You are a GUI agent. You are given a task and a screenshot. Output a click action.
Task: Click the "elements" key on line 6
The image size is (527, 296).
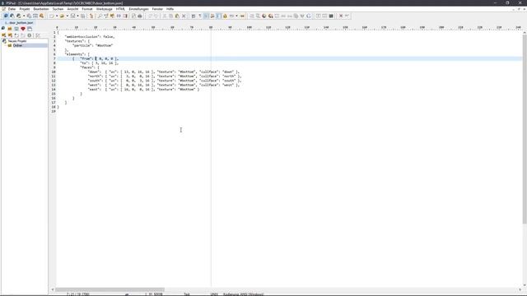74,54
